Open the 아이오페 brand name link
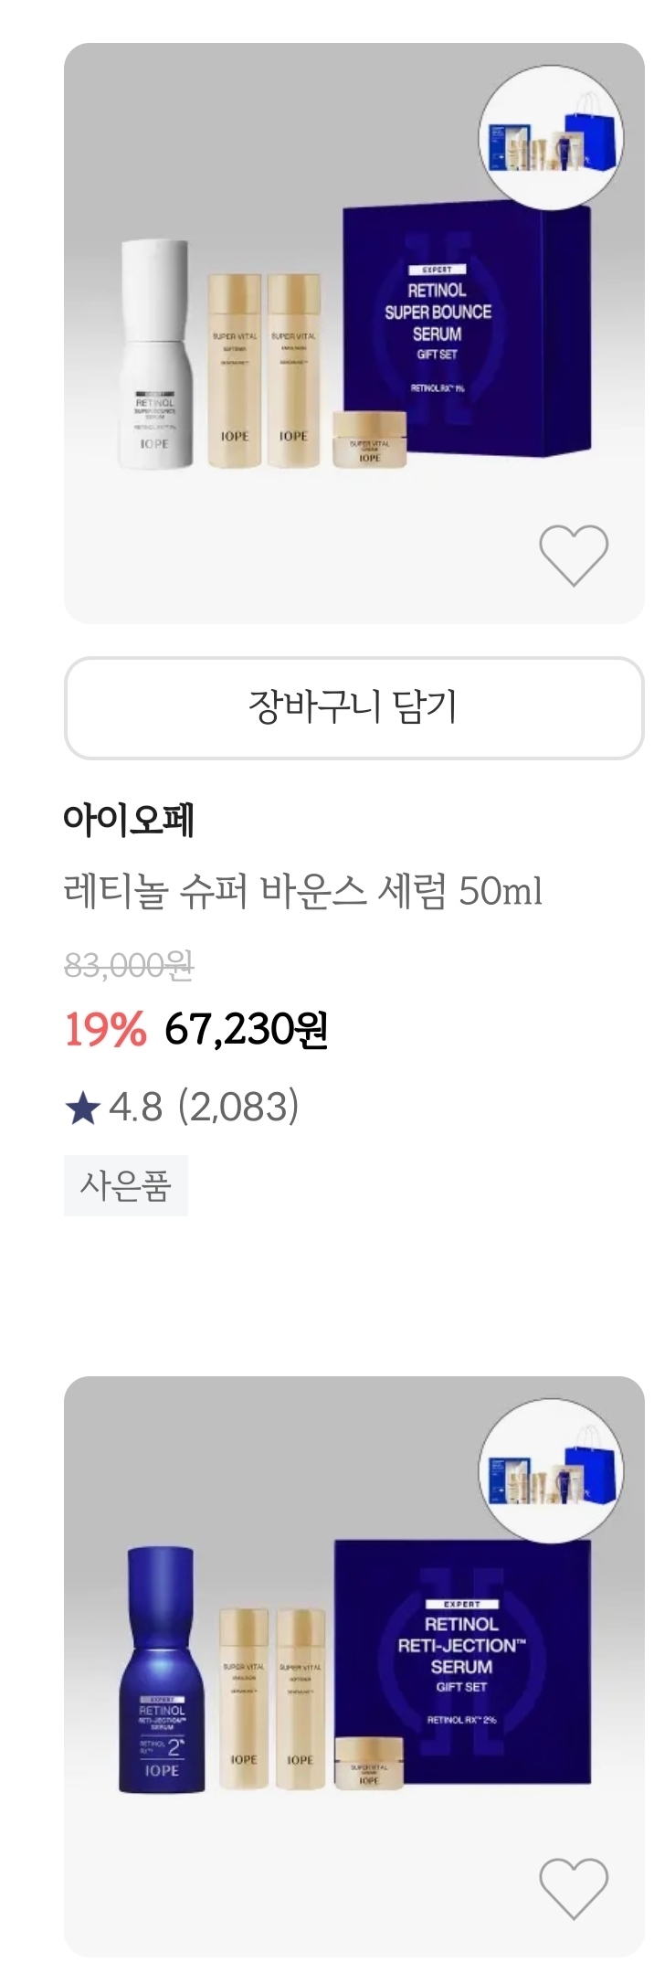The image size is (654, 1973). pyautogui.click(x=129, y=820)
